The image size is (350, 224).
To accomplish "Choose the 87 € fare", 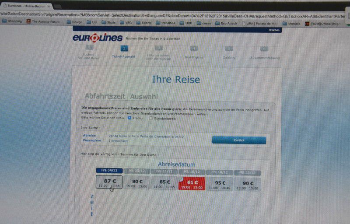I will (x=109, y=182).
